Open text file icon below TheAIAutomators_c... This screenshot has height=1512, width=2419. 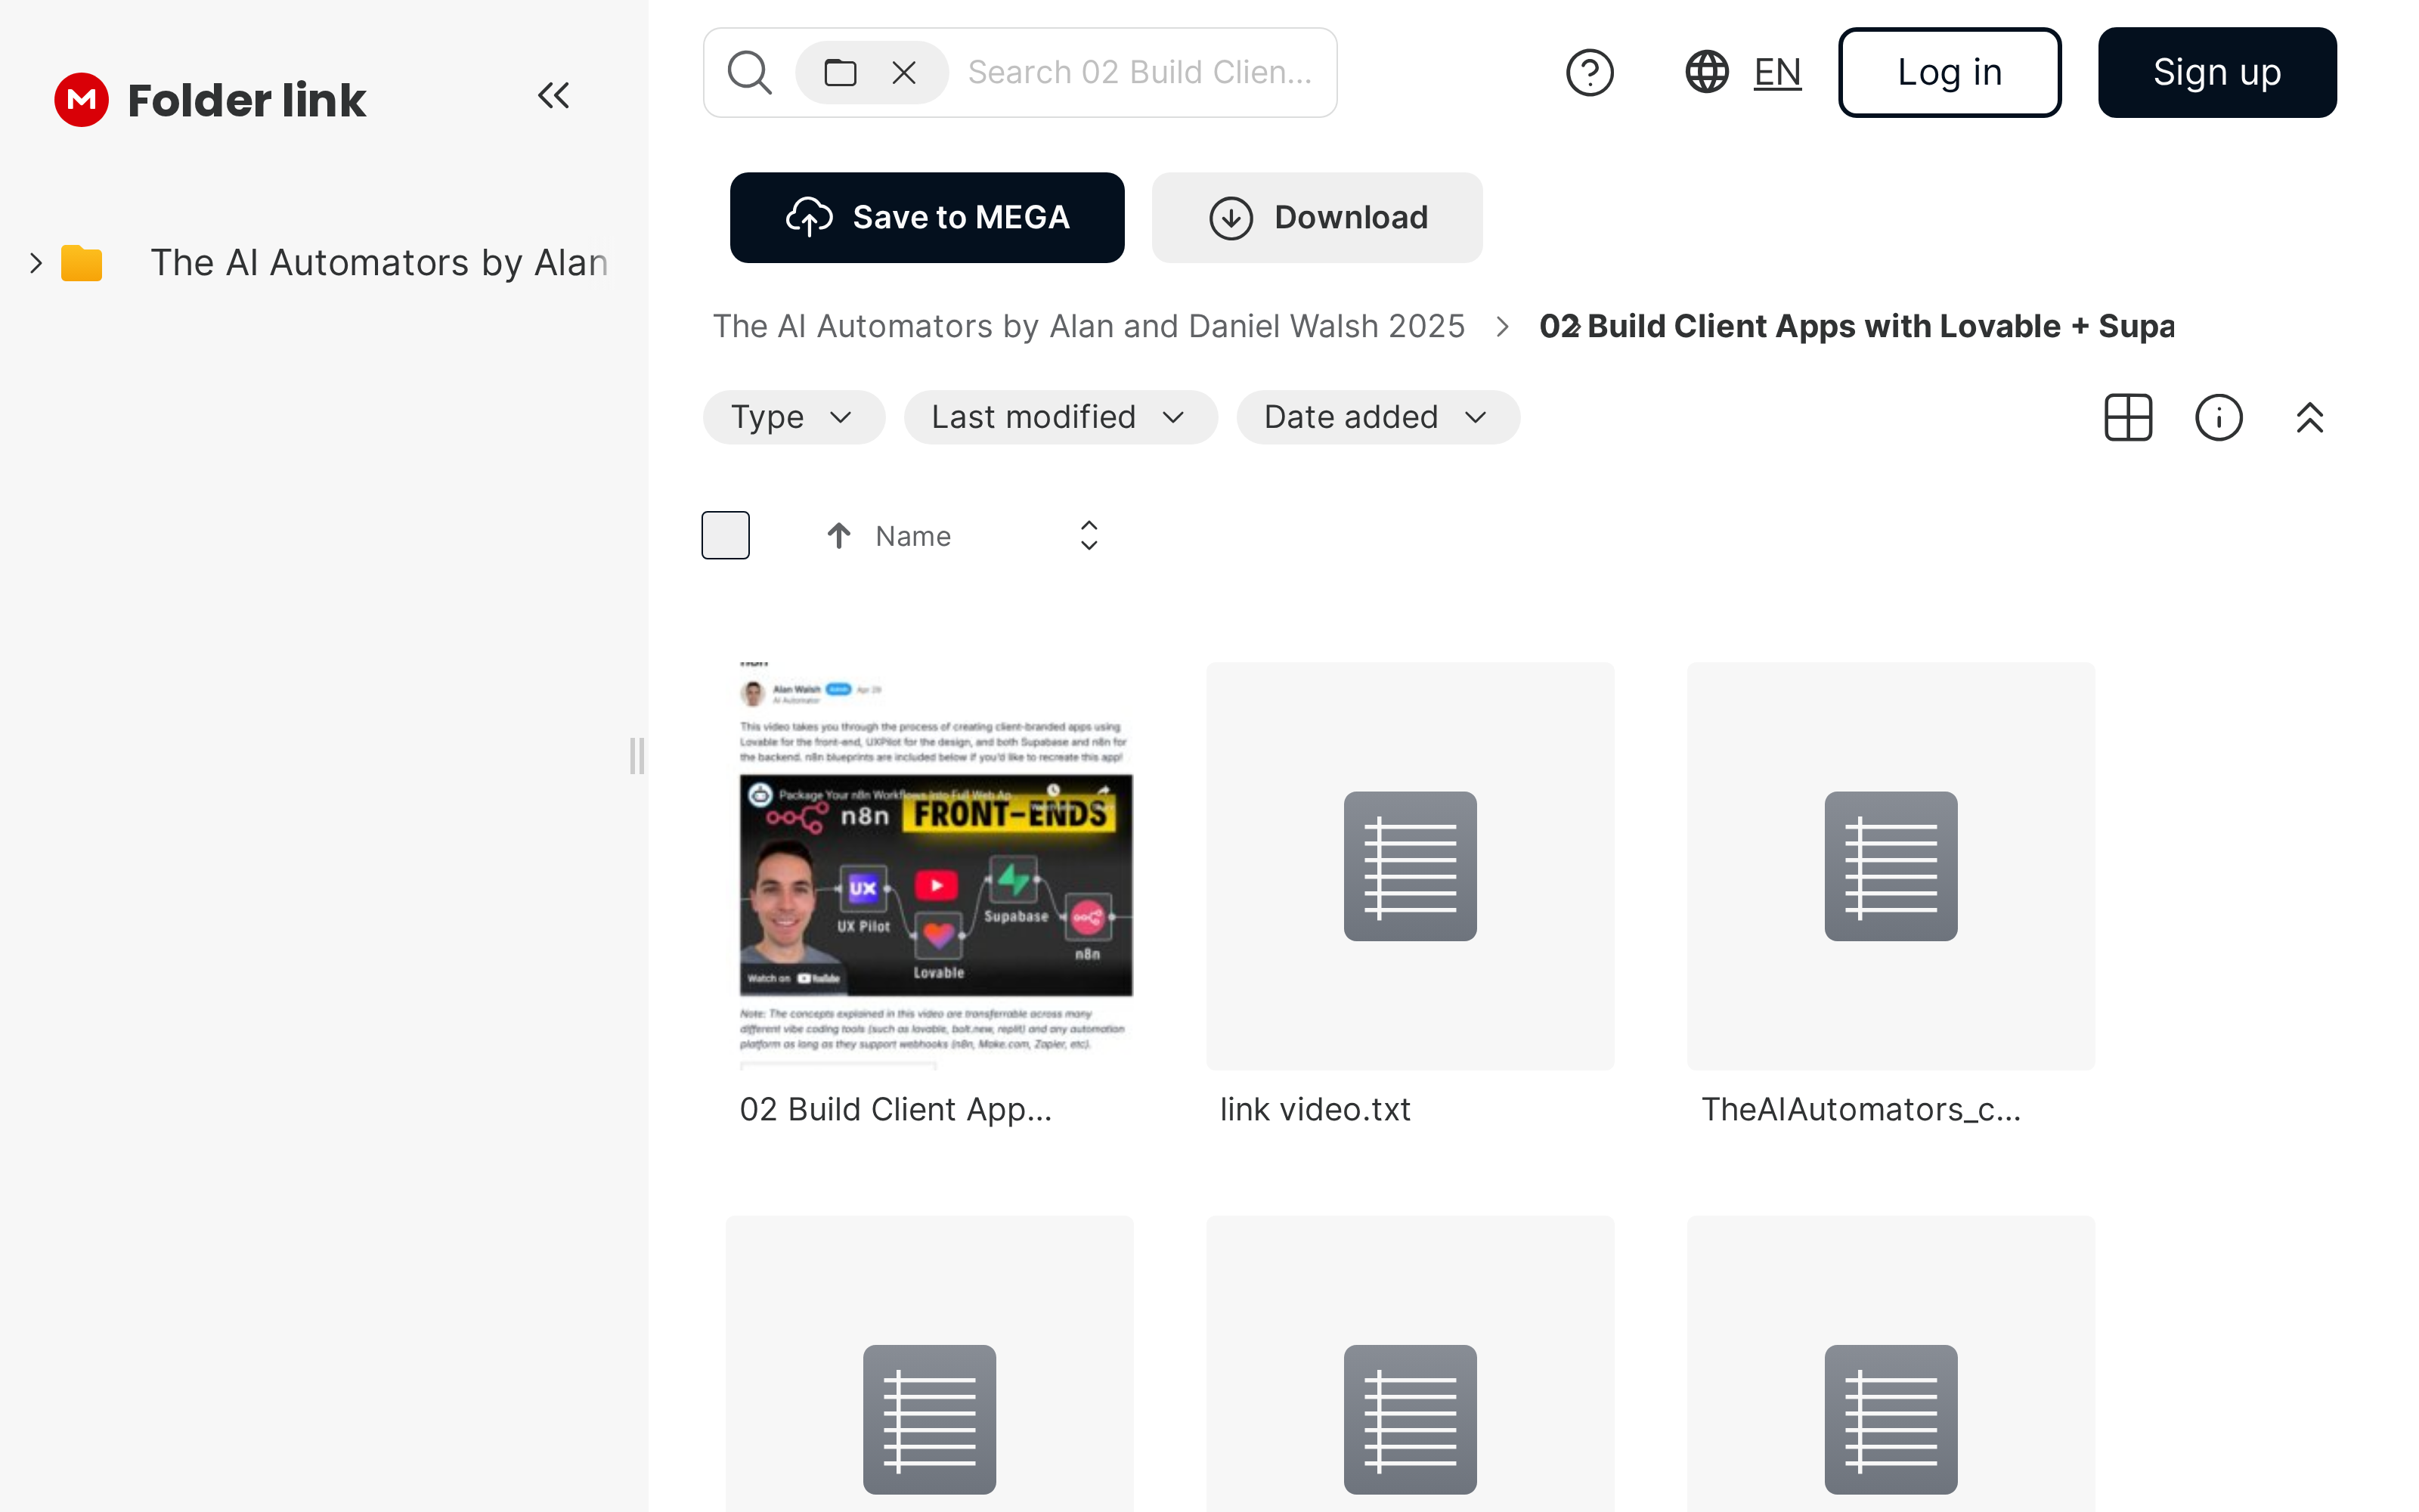coord(1890,1419)
